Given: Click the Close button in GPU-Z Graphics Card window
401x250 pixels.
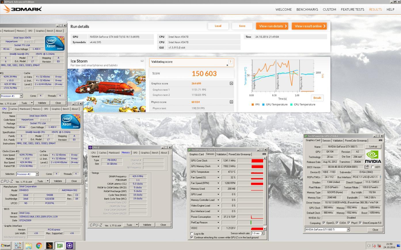Looking at the screenshot, I should 375,230.
